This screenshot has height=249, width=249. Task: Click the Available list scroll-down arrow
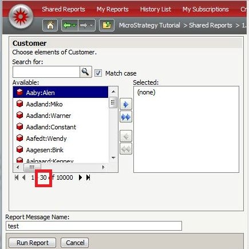coord(113,158)
